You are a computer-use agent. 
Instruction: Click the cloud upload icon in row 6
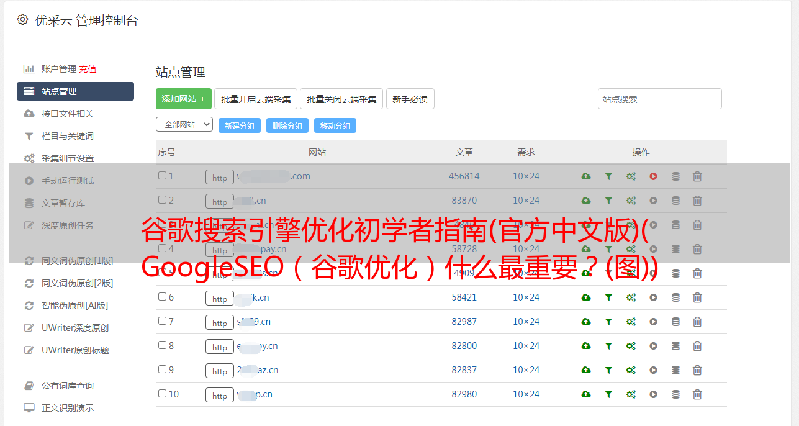(586, 297)
